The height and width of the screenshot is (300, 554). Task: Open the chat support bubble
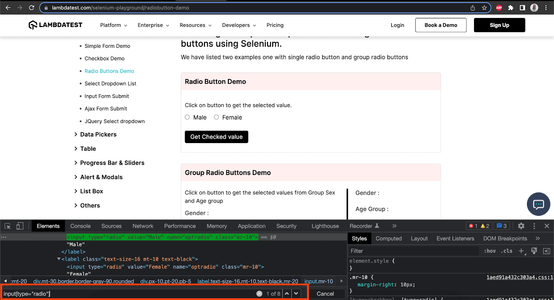tap(538, 204)
